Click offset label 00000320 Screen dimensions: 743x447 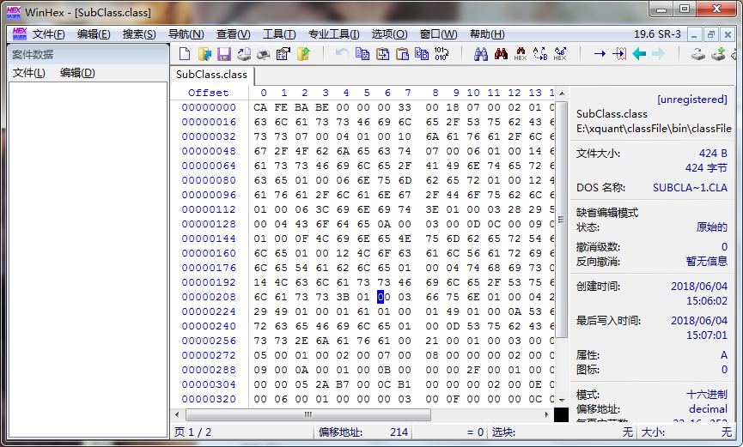tap(209, 399)
